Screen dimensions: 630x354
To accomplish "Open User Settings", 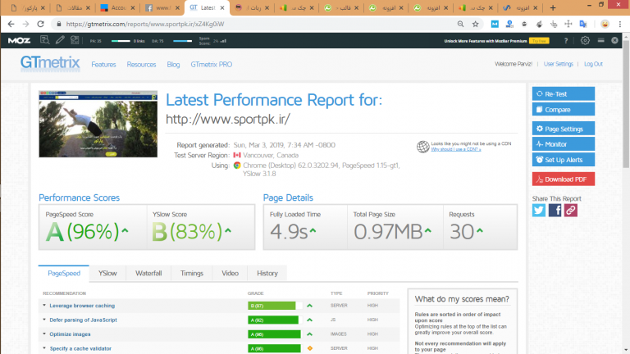I will point(558,64).
